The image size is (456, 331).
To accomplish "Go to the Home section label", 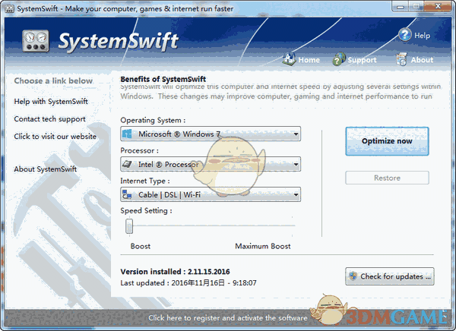I will (x=309, y=60).
